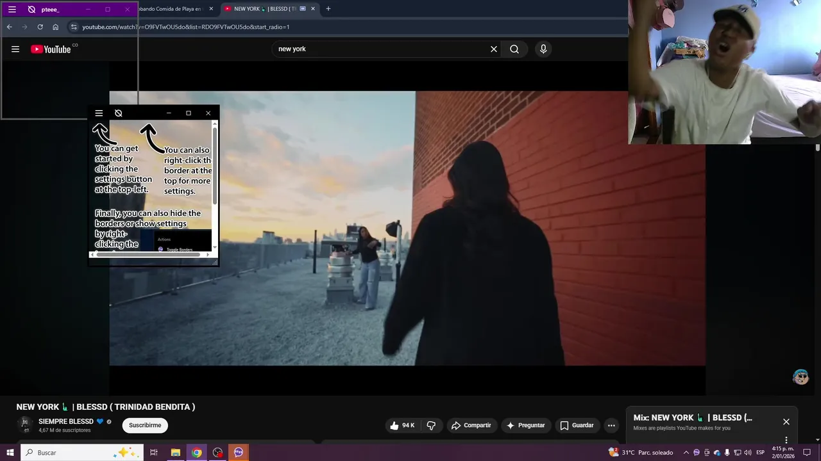Switch to the 'Comida de Playa' tab
The height and width of the screenshot is (461, 821).
coord(170,9)
